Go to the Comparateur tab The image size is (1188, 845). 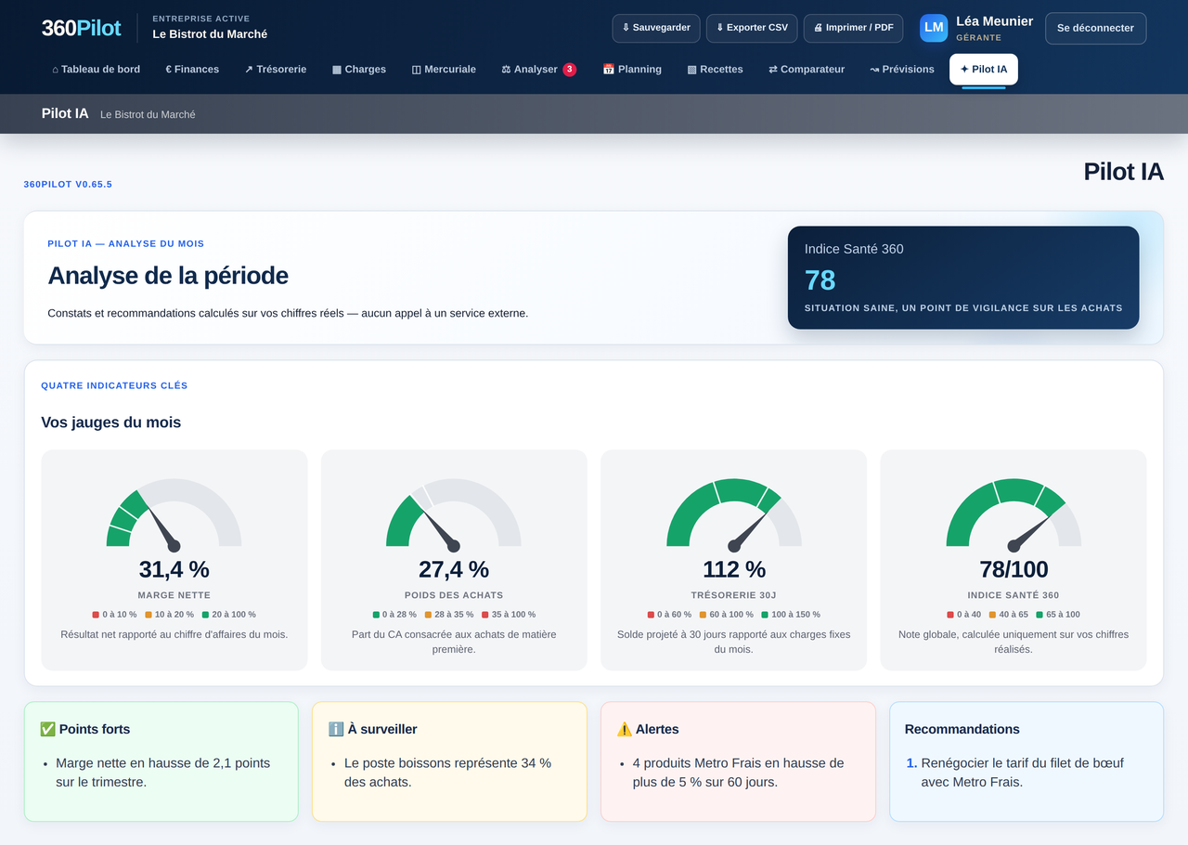coord(807,70)
